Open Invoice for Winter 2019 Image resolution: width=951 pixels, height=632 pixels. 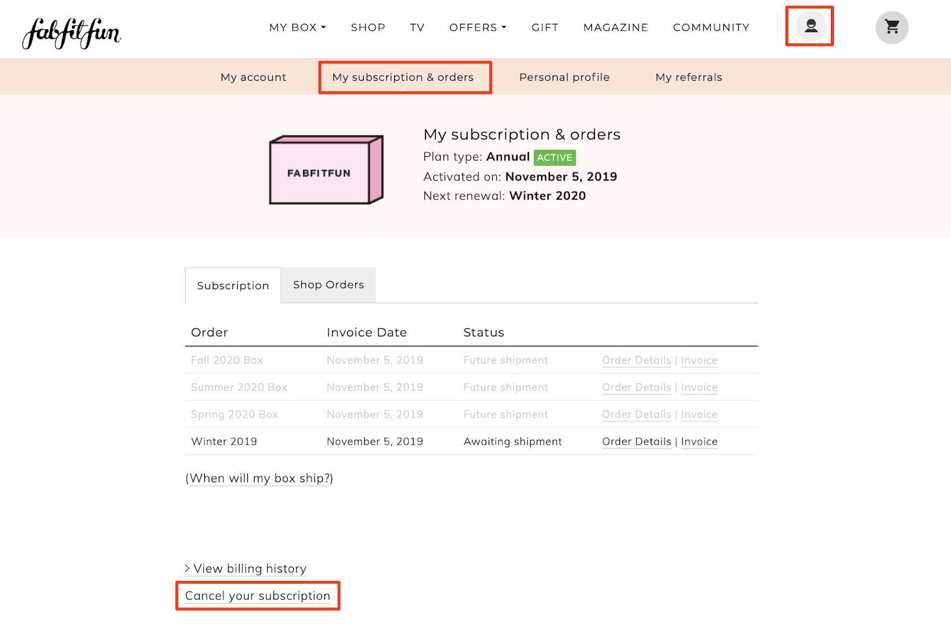[699, 441]
